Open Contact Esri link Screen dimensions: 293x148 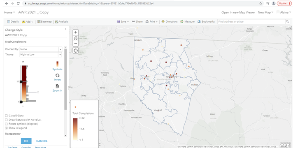26,147
